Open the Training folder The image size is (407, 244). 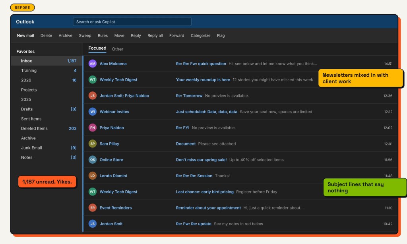(x=47, y=70)
